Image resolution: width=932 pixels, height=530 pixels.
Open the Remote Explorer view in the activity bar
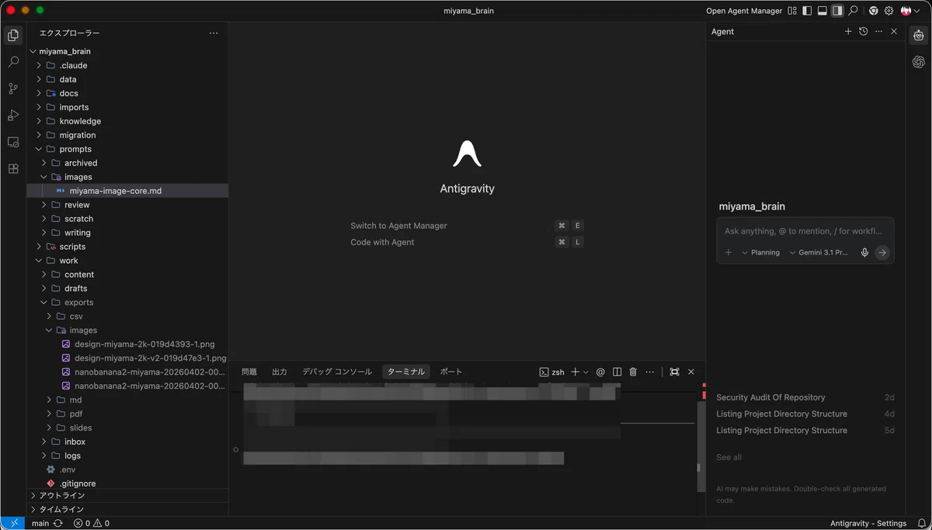tap(13, 142)
